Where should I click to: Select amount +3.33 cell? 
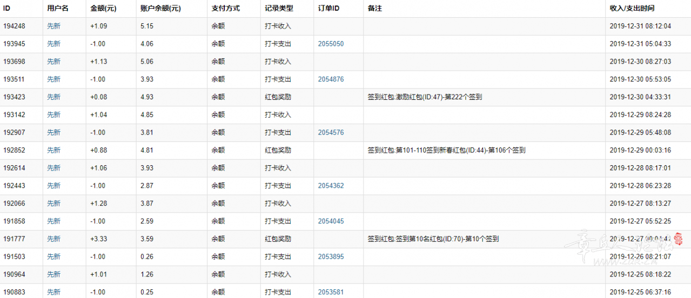[x=99, y=239]
